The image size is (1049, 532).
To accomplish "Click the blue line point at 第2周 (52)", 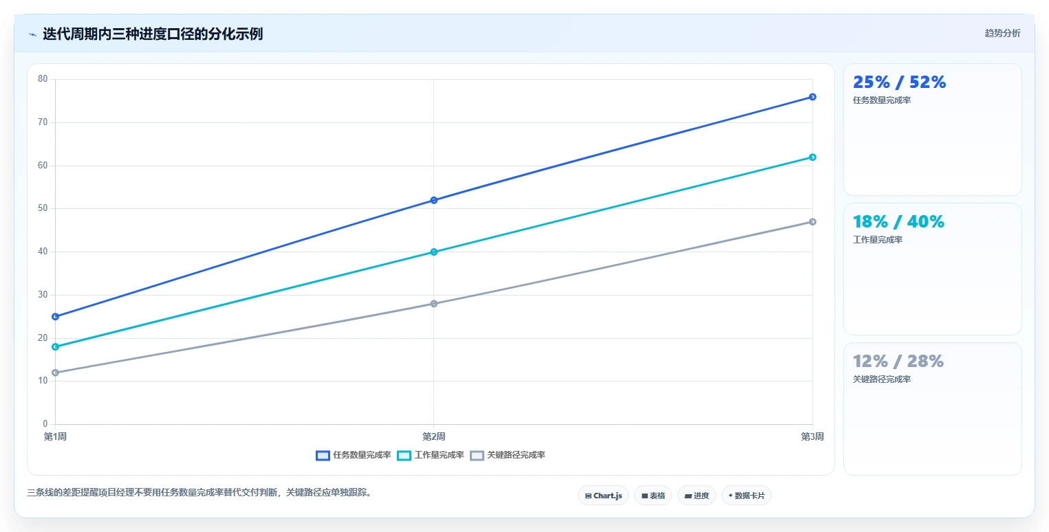I will coord(434,200).
